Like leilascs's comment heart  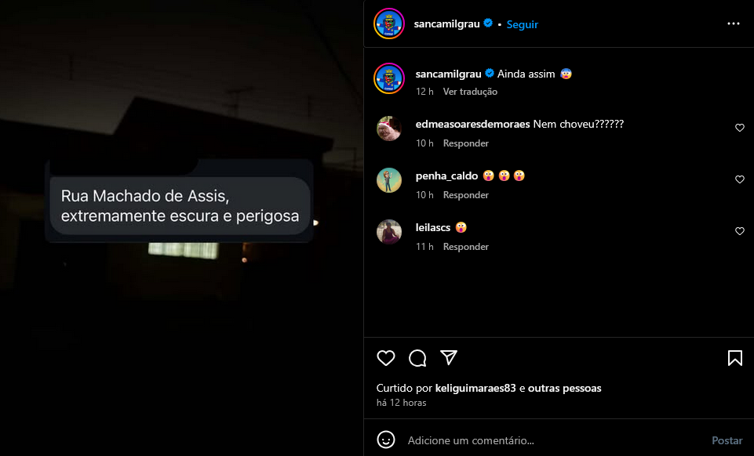coord(740,231)
